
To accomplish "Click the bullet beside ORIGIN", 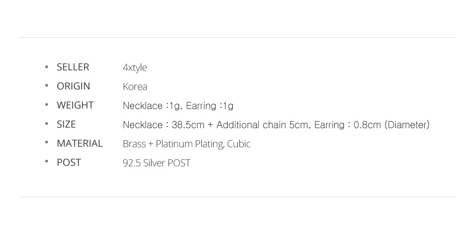I will [x=46, y=86].
